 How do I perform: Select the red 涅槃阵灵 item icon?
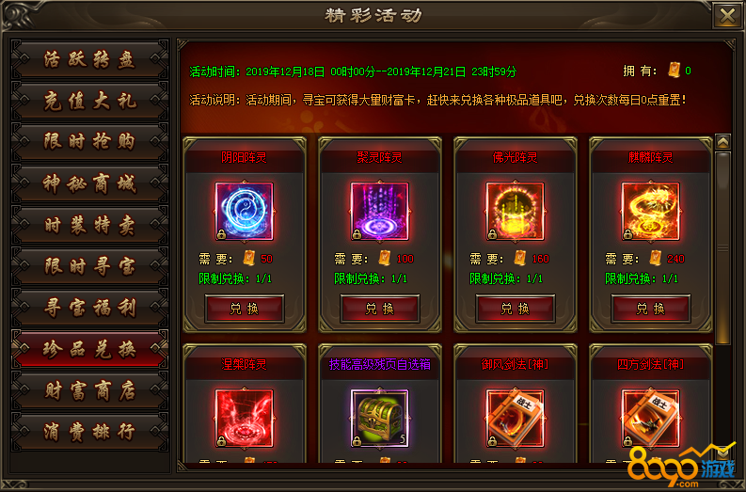[244, 419]
